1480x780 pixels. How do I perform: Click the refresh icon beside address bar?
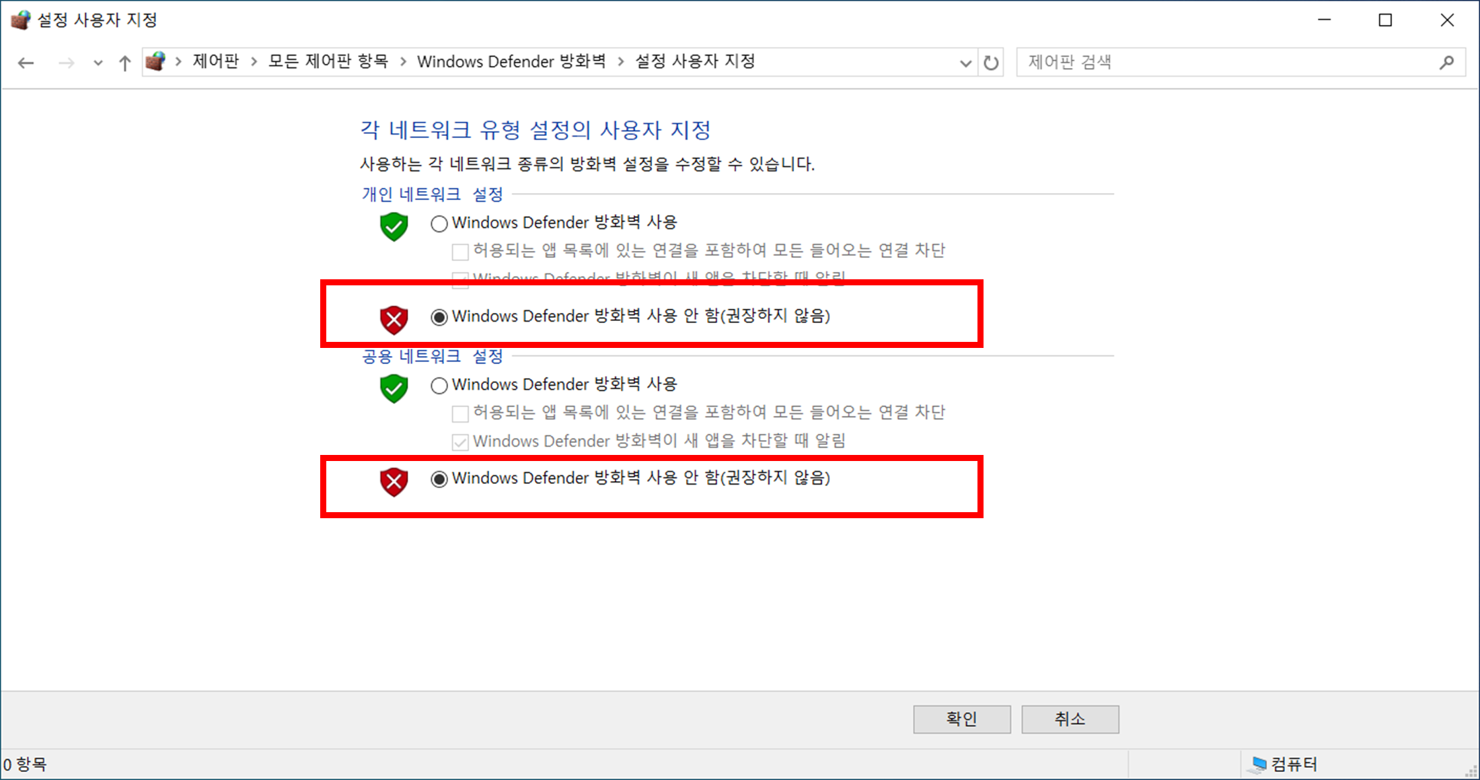coord(991,63)
